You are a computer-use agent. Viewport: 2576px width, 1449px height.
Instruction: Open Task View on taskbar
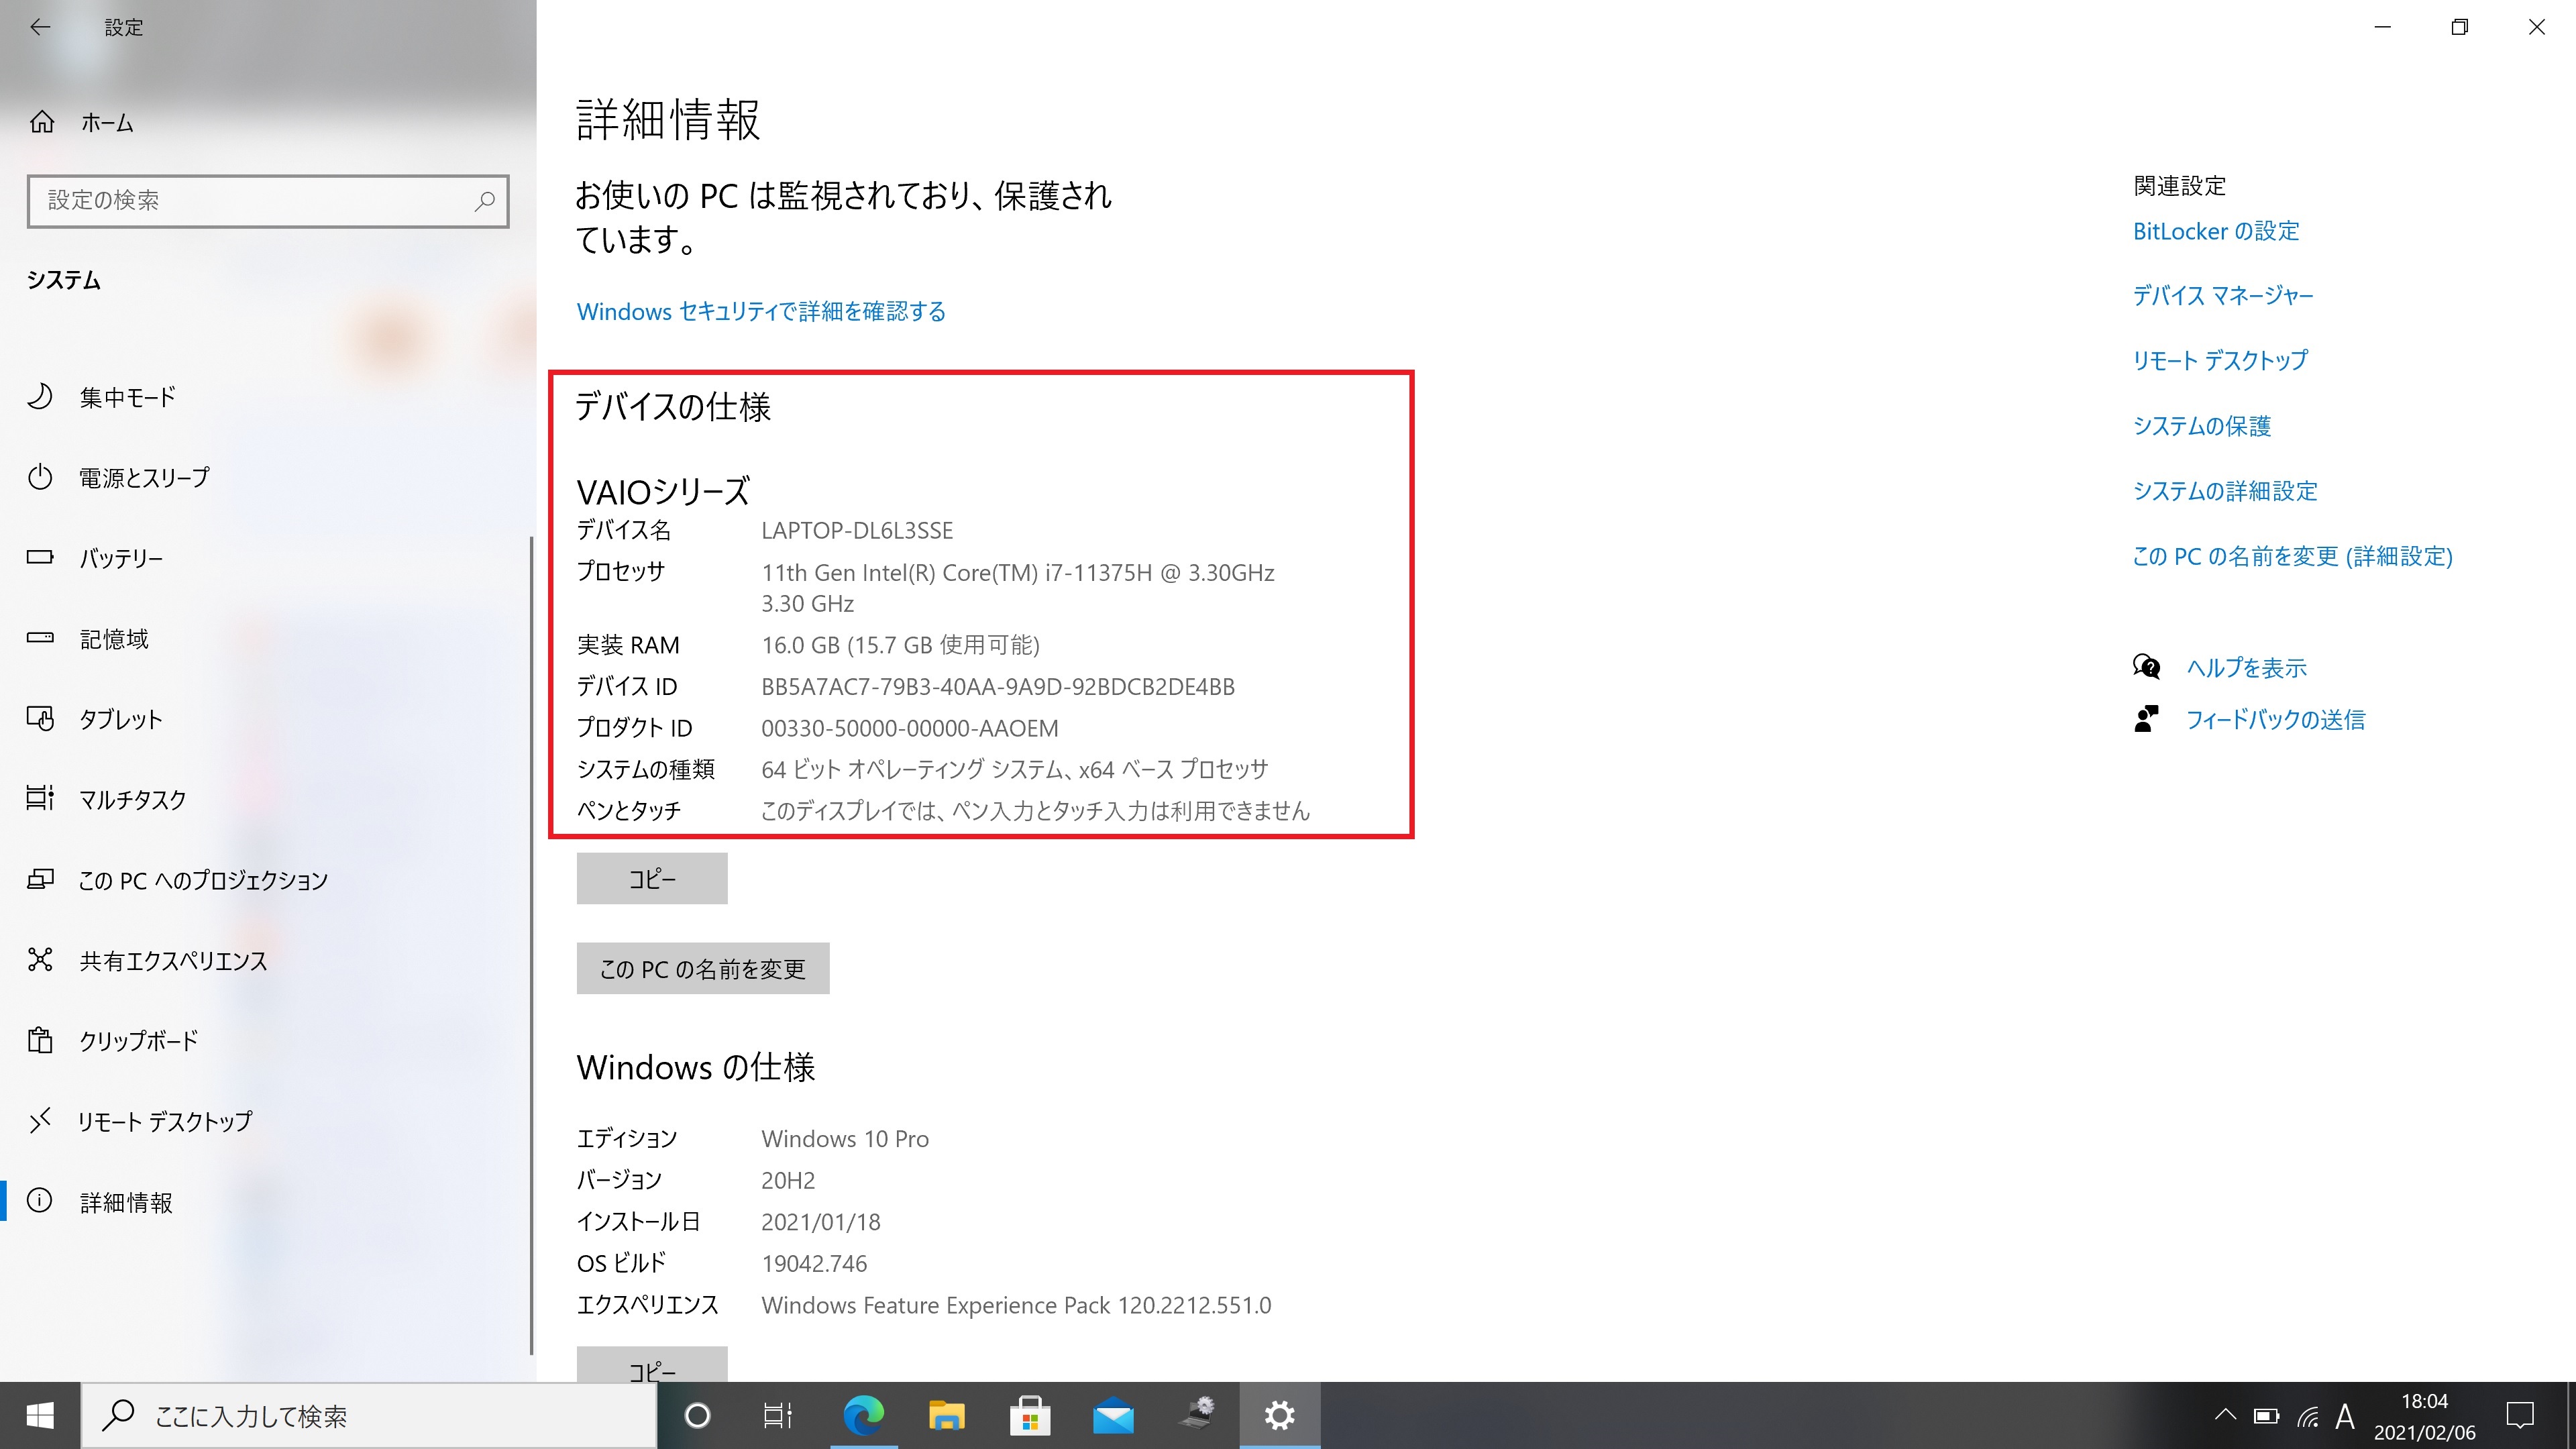pyautogui.click(x=778, y=1416)
